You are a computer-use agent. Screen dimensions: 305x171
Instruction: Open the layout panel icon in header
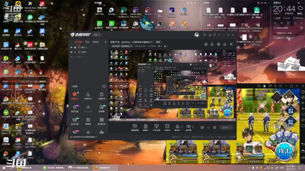218,44
